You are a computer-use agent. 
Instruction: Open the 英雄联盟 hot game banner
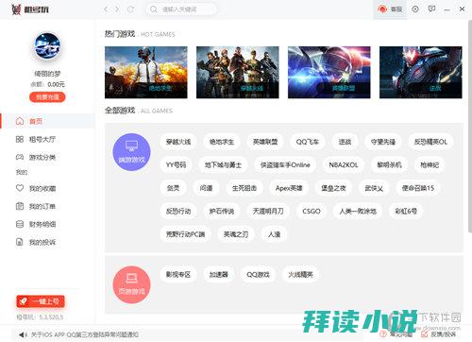tap(329, 73)
